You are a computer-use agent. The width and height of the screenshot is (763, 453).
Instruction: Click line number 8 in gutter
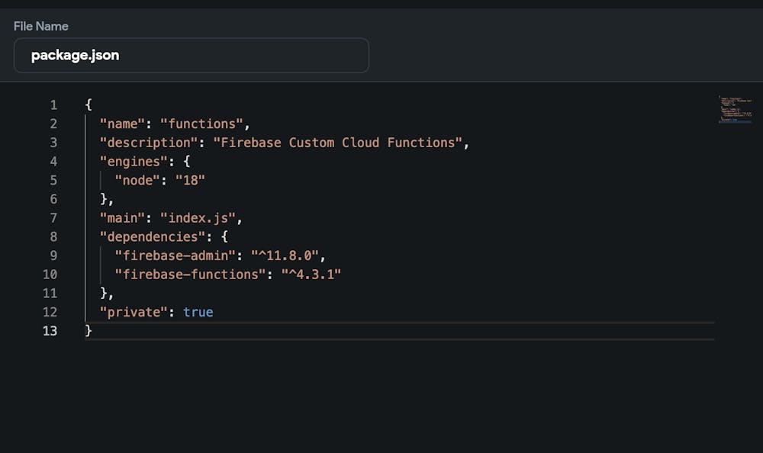click(x=53, y=236)
